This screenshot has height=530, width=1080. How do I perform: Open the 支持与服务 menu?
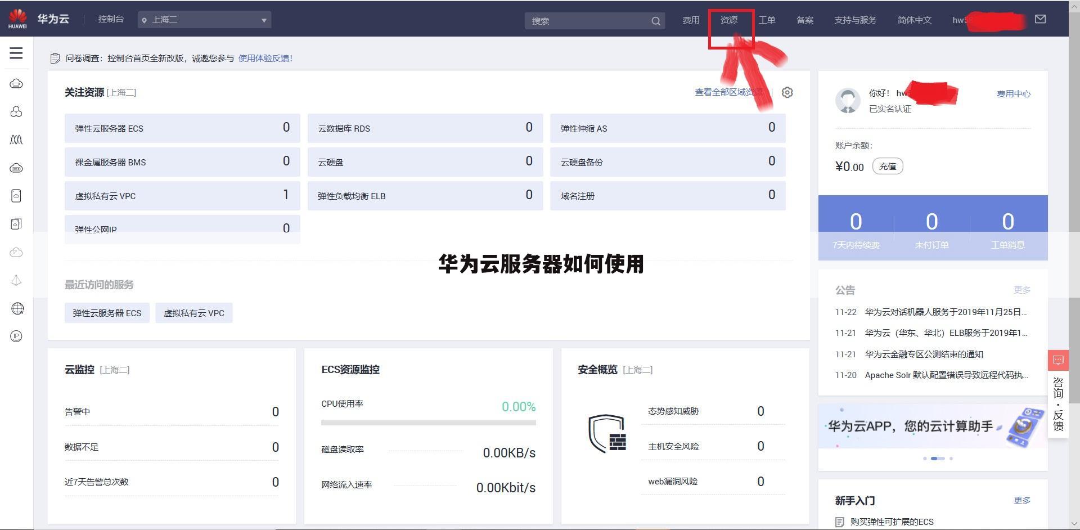point(855,20)
